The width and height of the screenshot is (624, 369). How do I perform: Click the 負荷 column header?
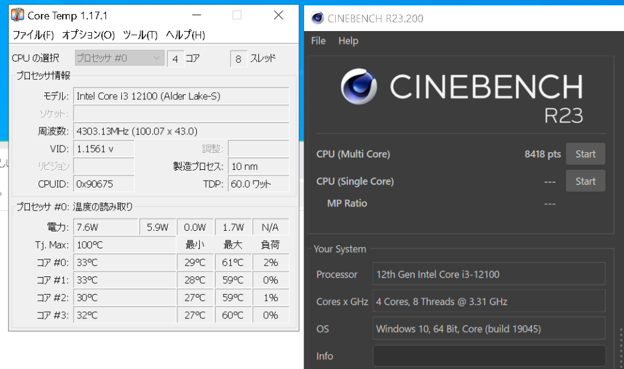(x=271, y=245)
